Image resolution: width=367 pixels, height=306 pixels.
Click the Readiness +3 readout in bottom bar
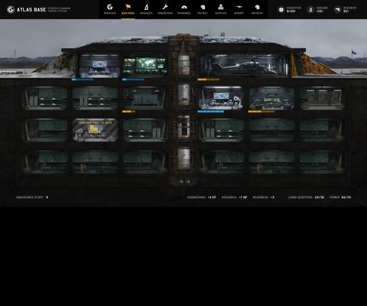[263, 197]
